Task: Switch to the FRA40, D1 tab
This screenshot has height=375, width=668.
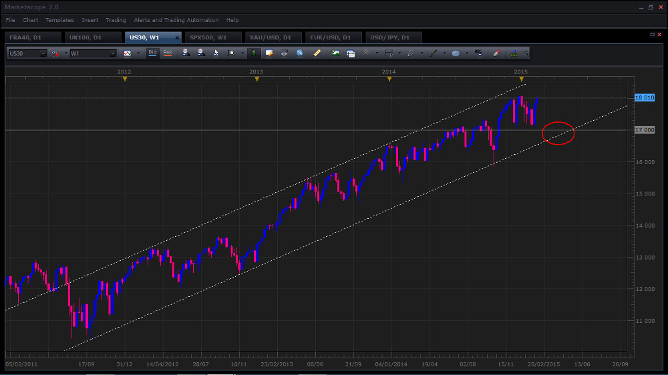Action: pyautogui.click(x=33, y=37)
